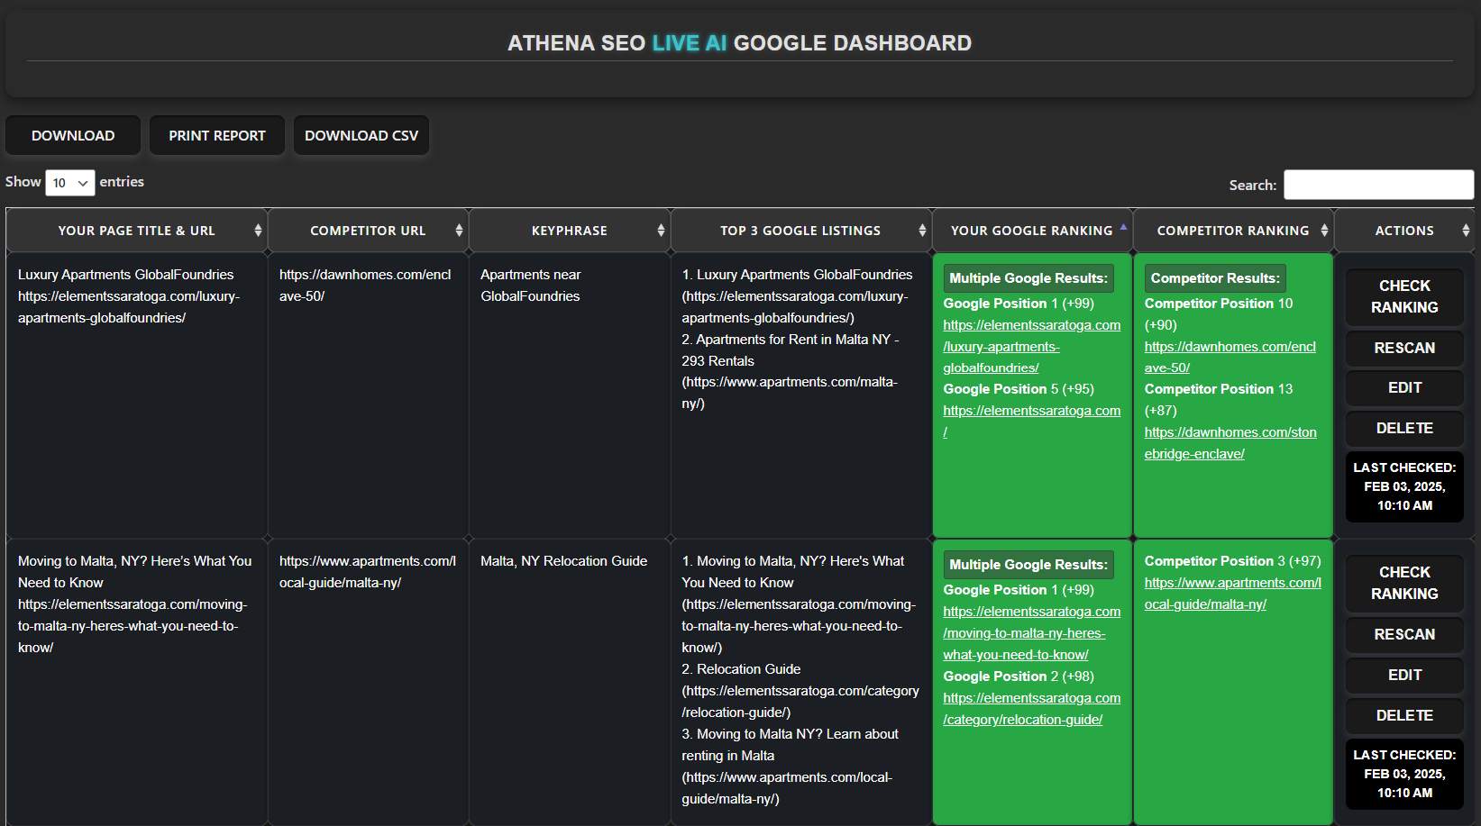Click the Download button
This screenshot has height=826, width=1481.
pyautogui.click(x=73, y=135)
